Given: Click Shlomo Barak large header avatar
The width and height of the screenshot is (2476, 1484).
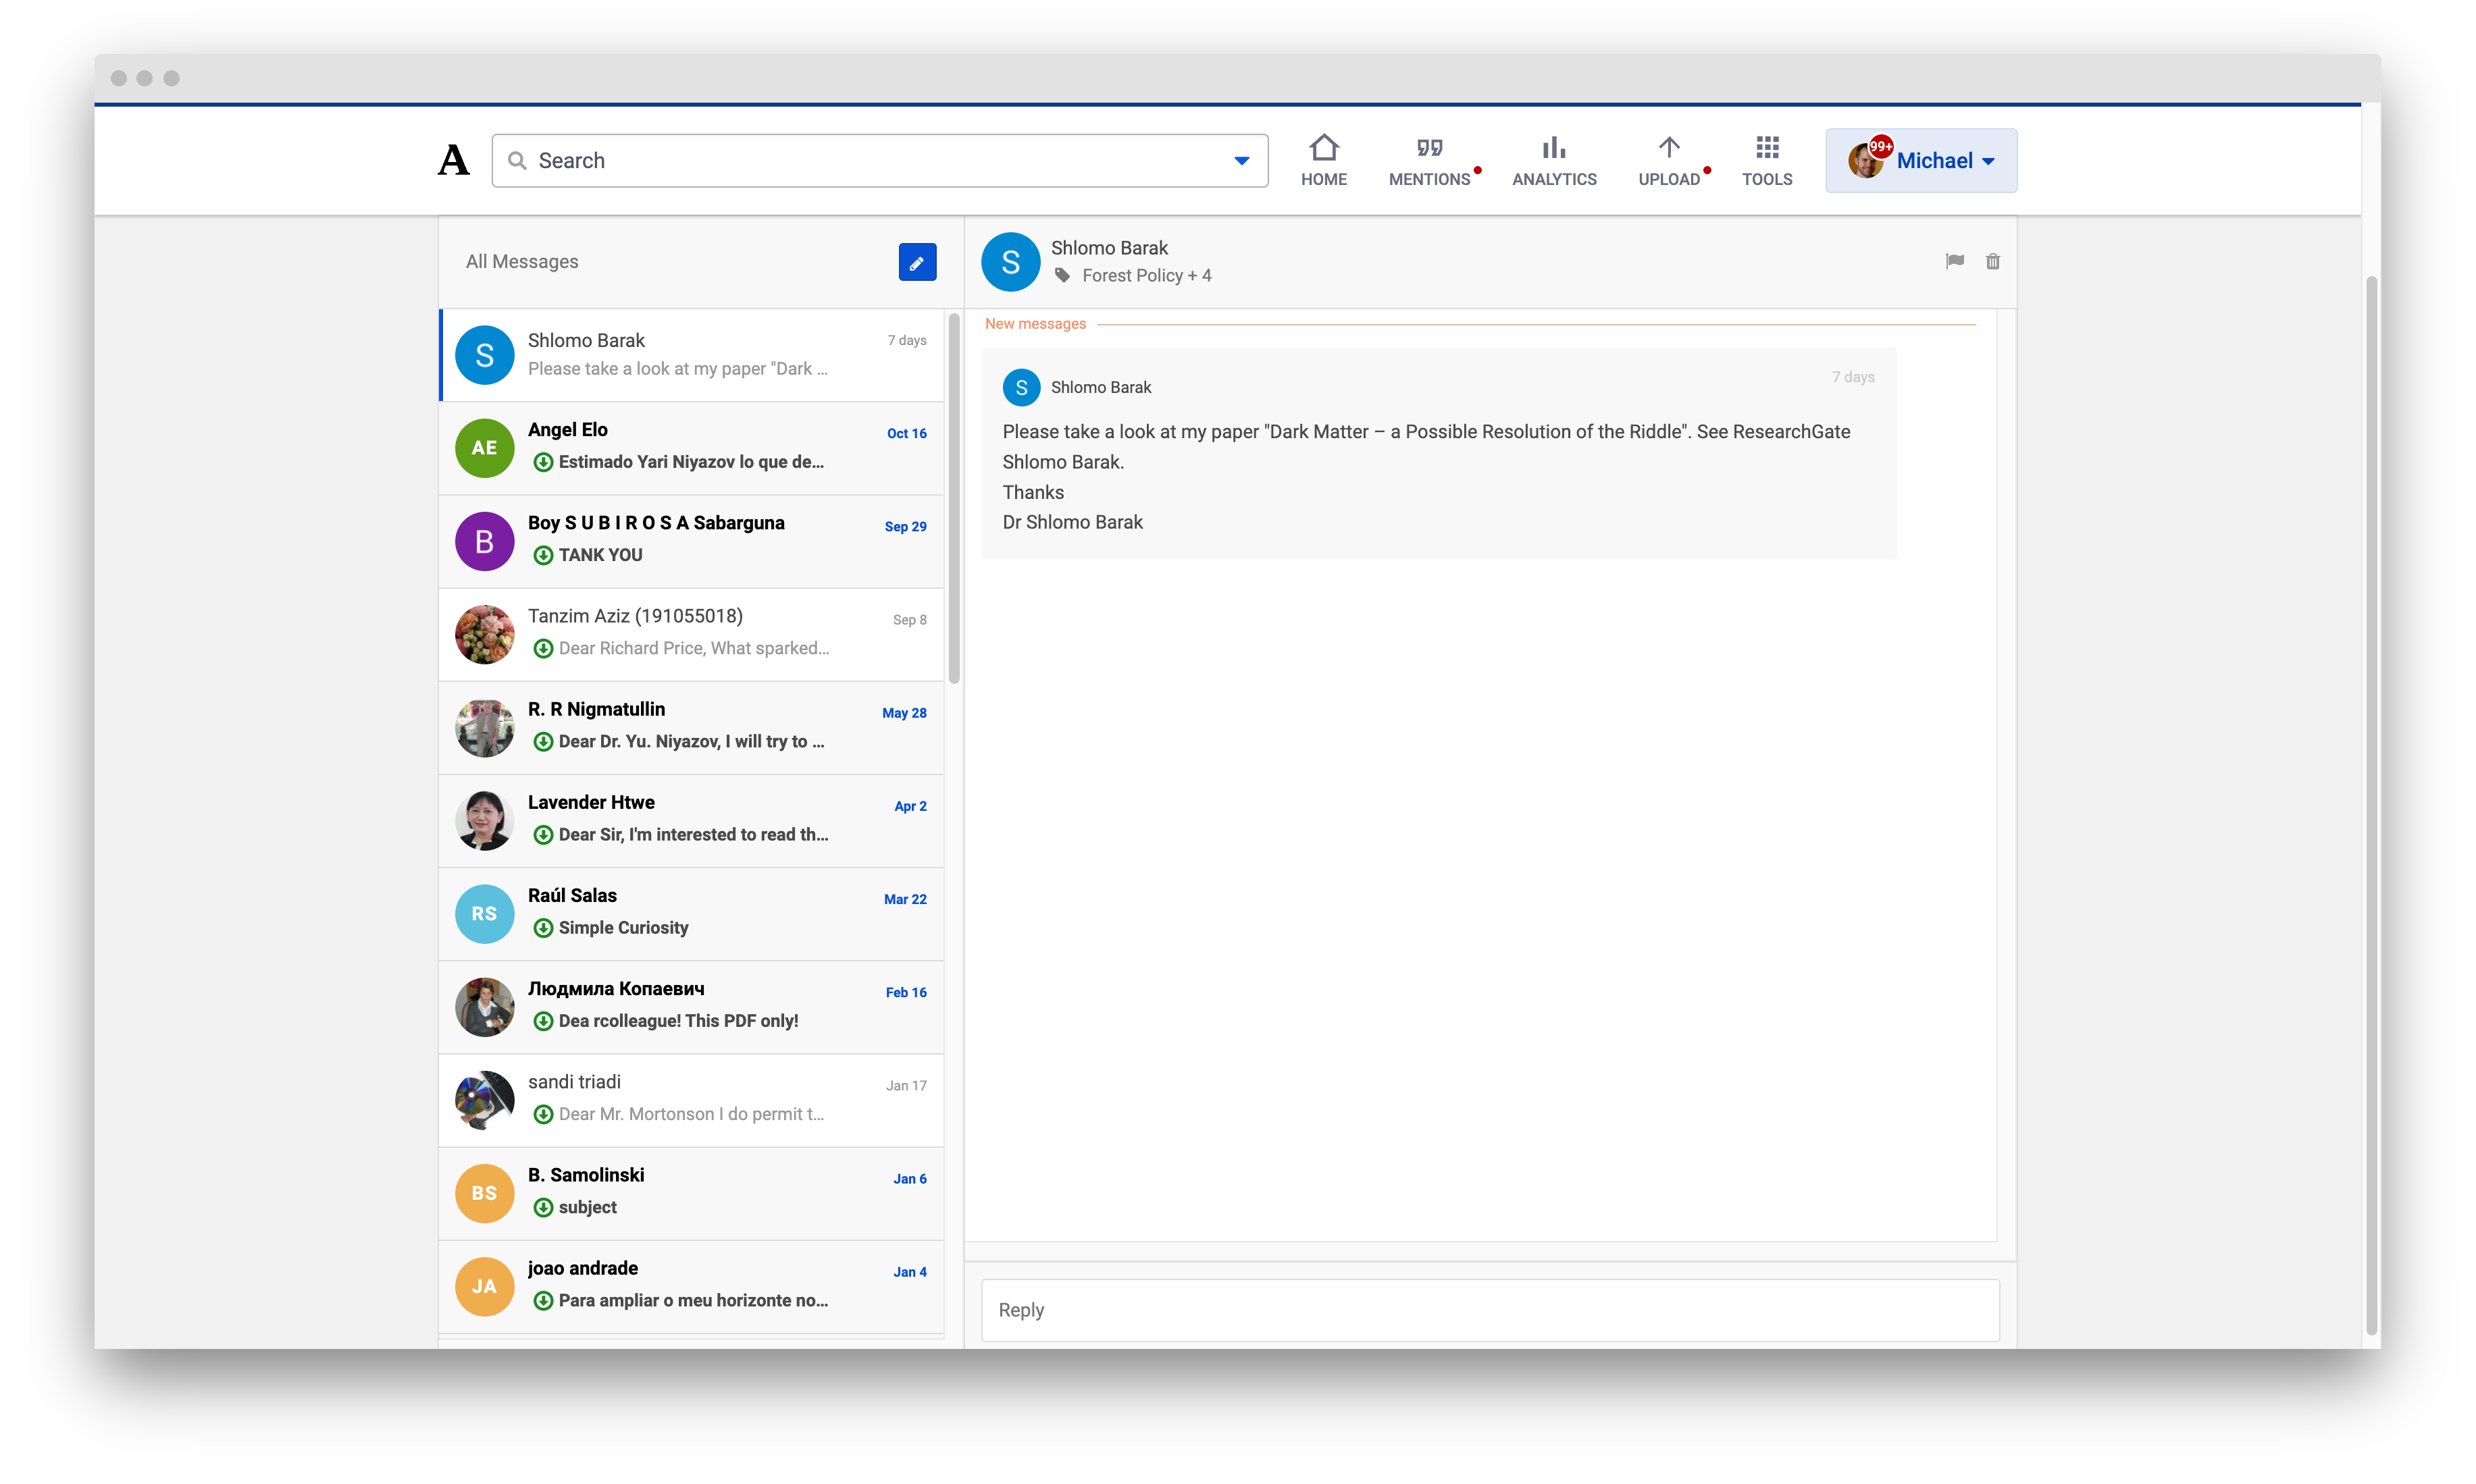Looking at the screenshot, I should click(1010, 262).
